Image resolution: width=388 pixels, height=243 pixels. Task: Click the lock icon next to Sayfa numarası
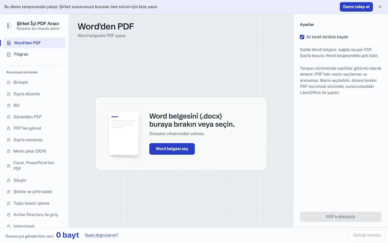click(x=9, y=140)
